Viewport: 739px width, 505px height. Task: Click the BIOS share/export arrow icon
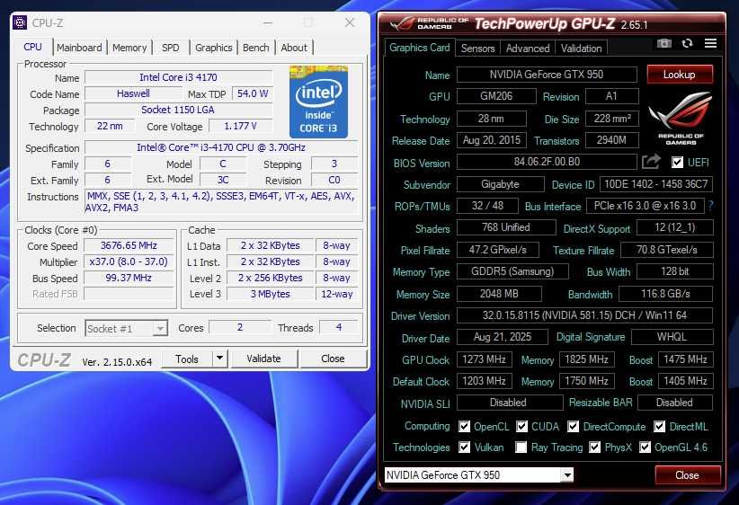click(x=651, y=162)
